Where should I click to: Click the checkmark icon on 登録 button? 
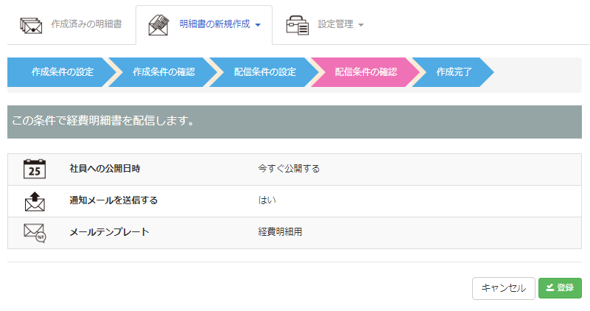pyautogui.click(x=549, y=288)
